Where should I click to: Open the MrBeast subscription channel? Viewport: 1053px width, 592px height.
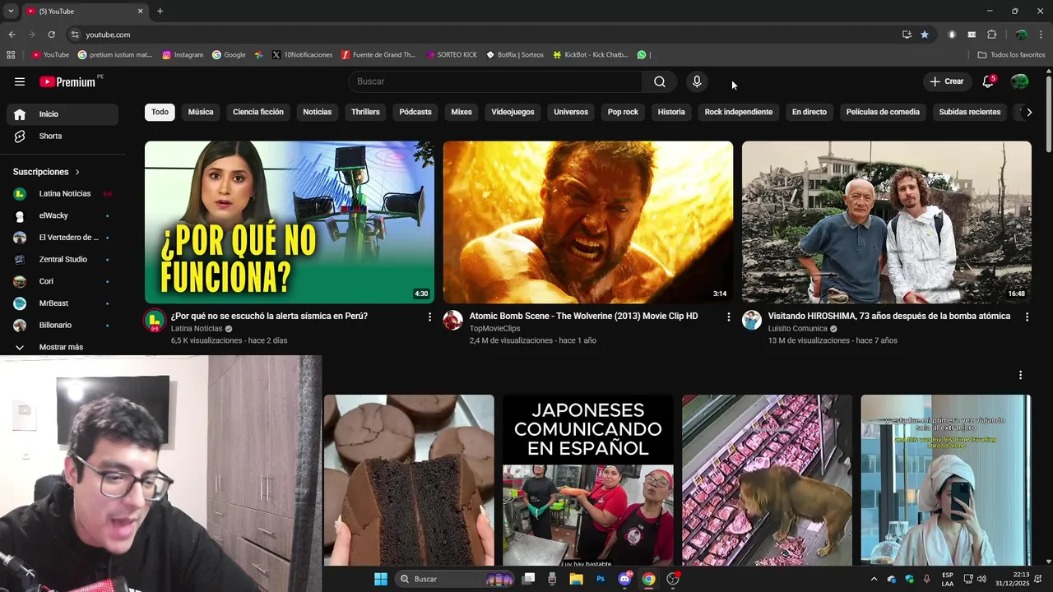(63, 303)
